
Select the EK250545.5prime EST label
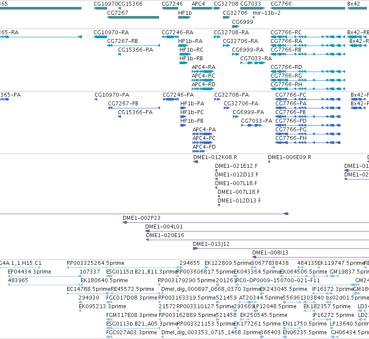[x=264, y=315]
